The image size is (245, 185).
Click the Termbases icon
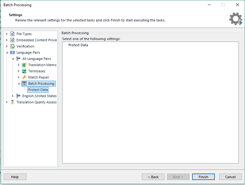(x=24, y=71)
